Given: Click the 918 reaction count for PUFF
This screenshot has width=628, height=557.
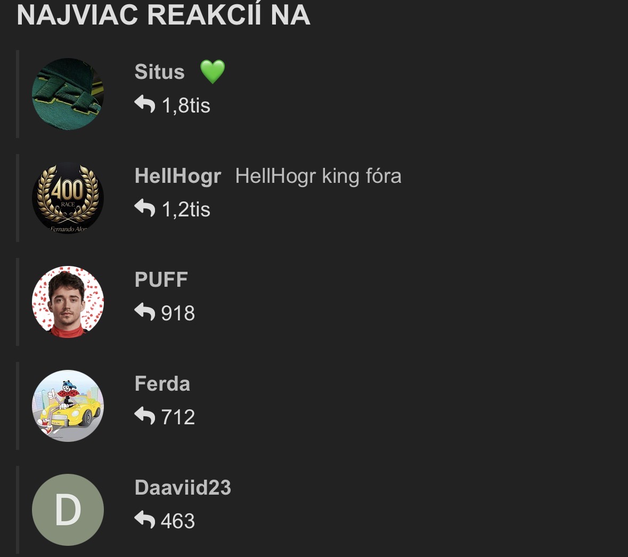Looking at the screenshot, I should 178,313.
